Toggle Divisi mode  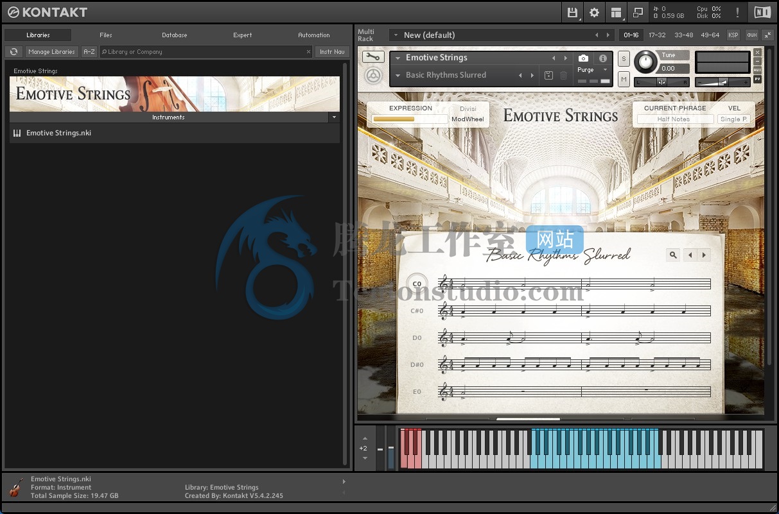click(x=468, y=109)
